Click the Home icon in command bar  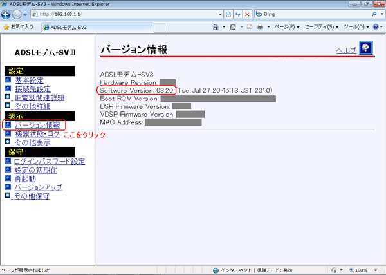click(x=216, y=27)
